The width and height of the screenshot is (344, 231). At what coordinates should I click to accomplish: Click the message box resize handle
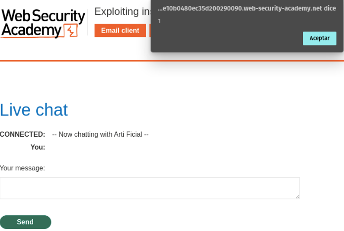pyautogui.click(x=297, y=196)
